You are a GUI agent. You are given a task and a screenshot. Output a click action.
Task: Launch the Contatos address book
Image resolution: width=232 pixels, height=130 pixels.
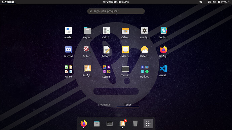coord(163,31)
